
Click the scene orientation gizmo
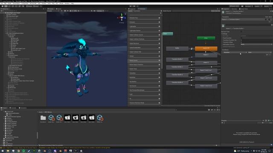pyautogui.click(x=122, y=18)
